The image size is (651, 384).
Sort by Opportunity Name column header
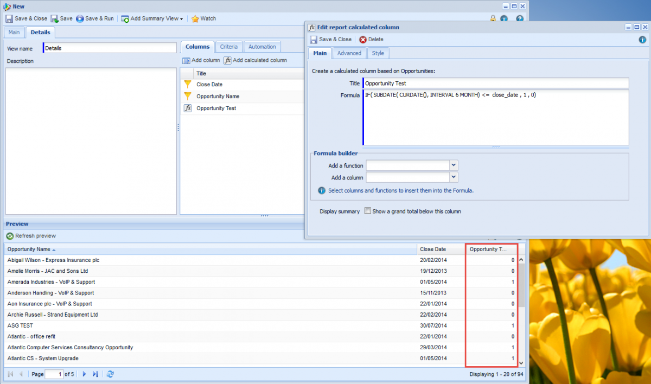click(x=29, y=249)
